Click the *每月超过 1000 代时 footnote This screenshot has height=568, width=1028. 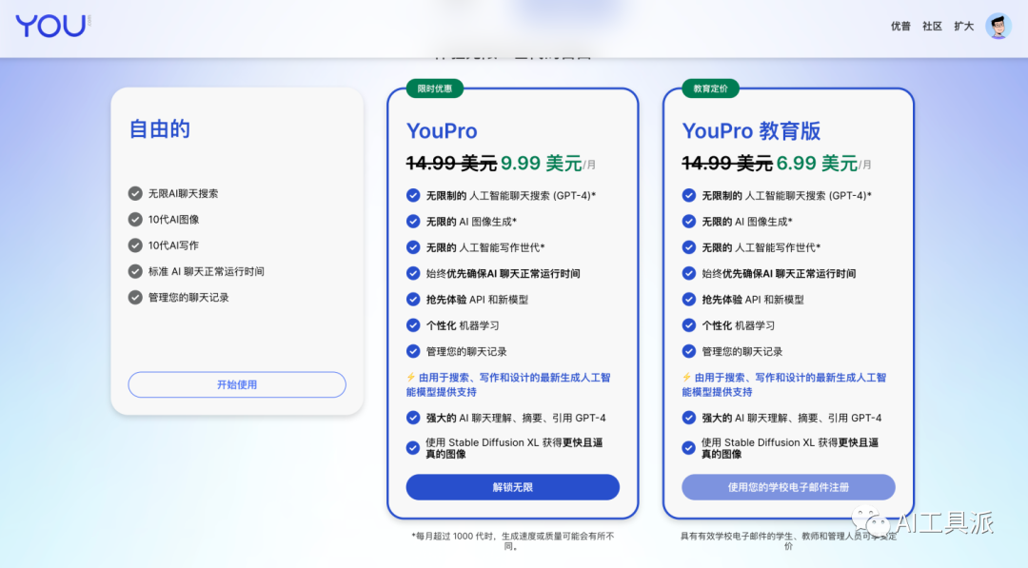513,540
